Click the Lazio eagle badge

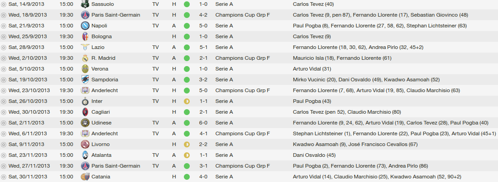[x=85, y=47]
